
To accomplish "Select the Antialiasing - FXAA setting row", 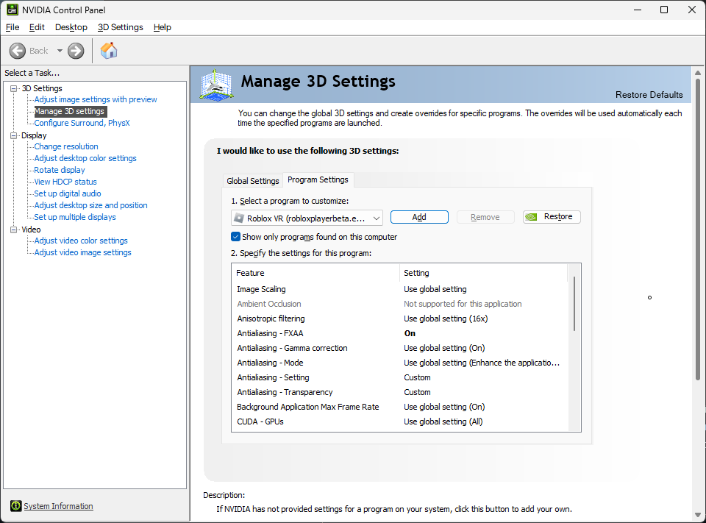I will [400, 333].
